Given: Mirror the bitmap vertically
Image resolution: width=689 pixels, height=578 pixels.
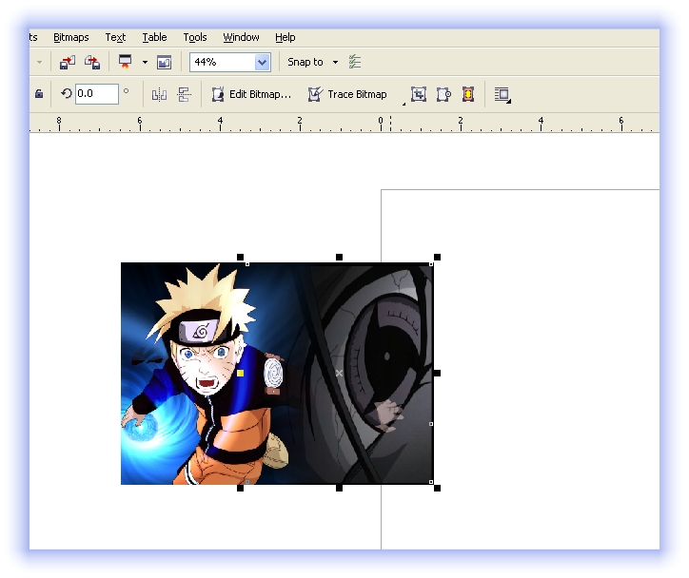Looking at the screenshot, I should [x=184, y=94].
